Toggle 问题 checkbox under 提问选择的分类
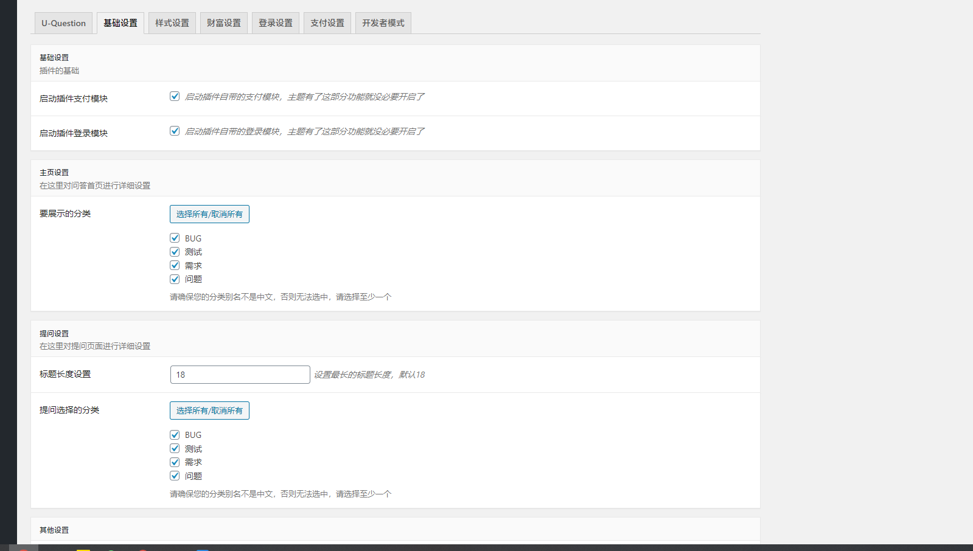Screen dimensions: 973x551 (x=175, y=476)
